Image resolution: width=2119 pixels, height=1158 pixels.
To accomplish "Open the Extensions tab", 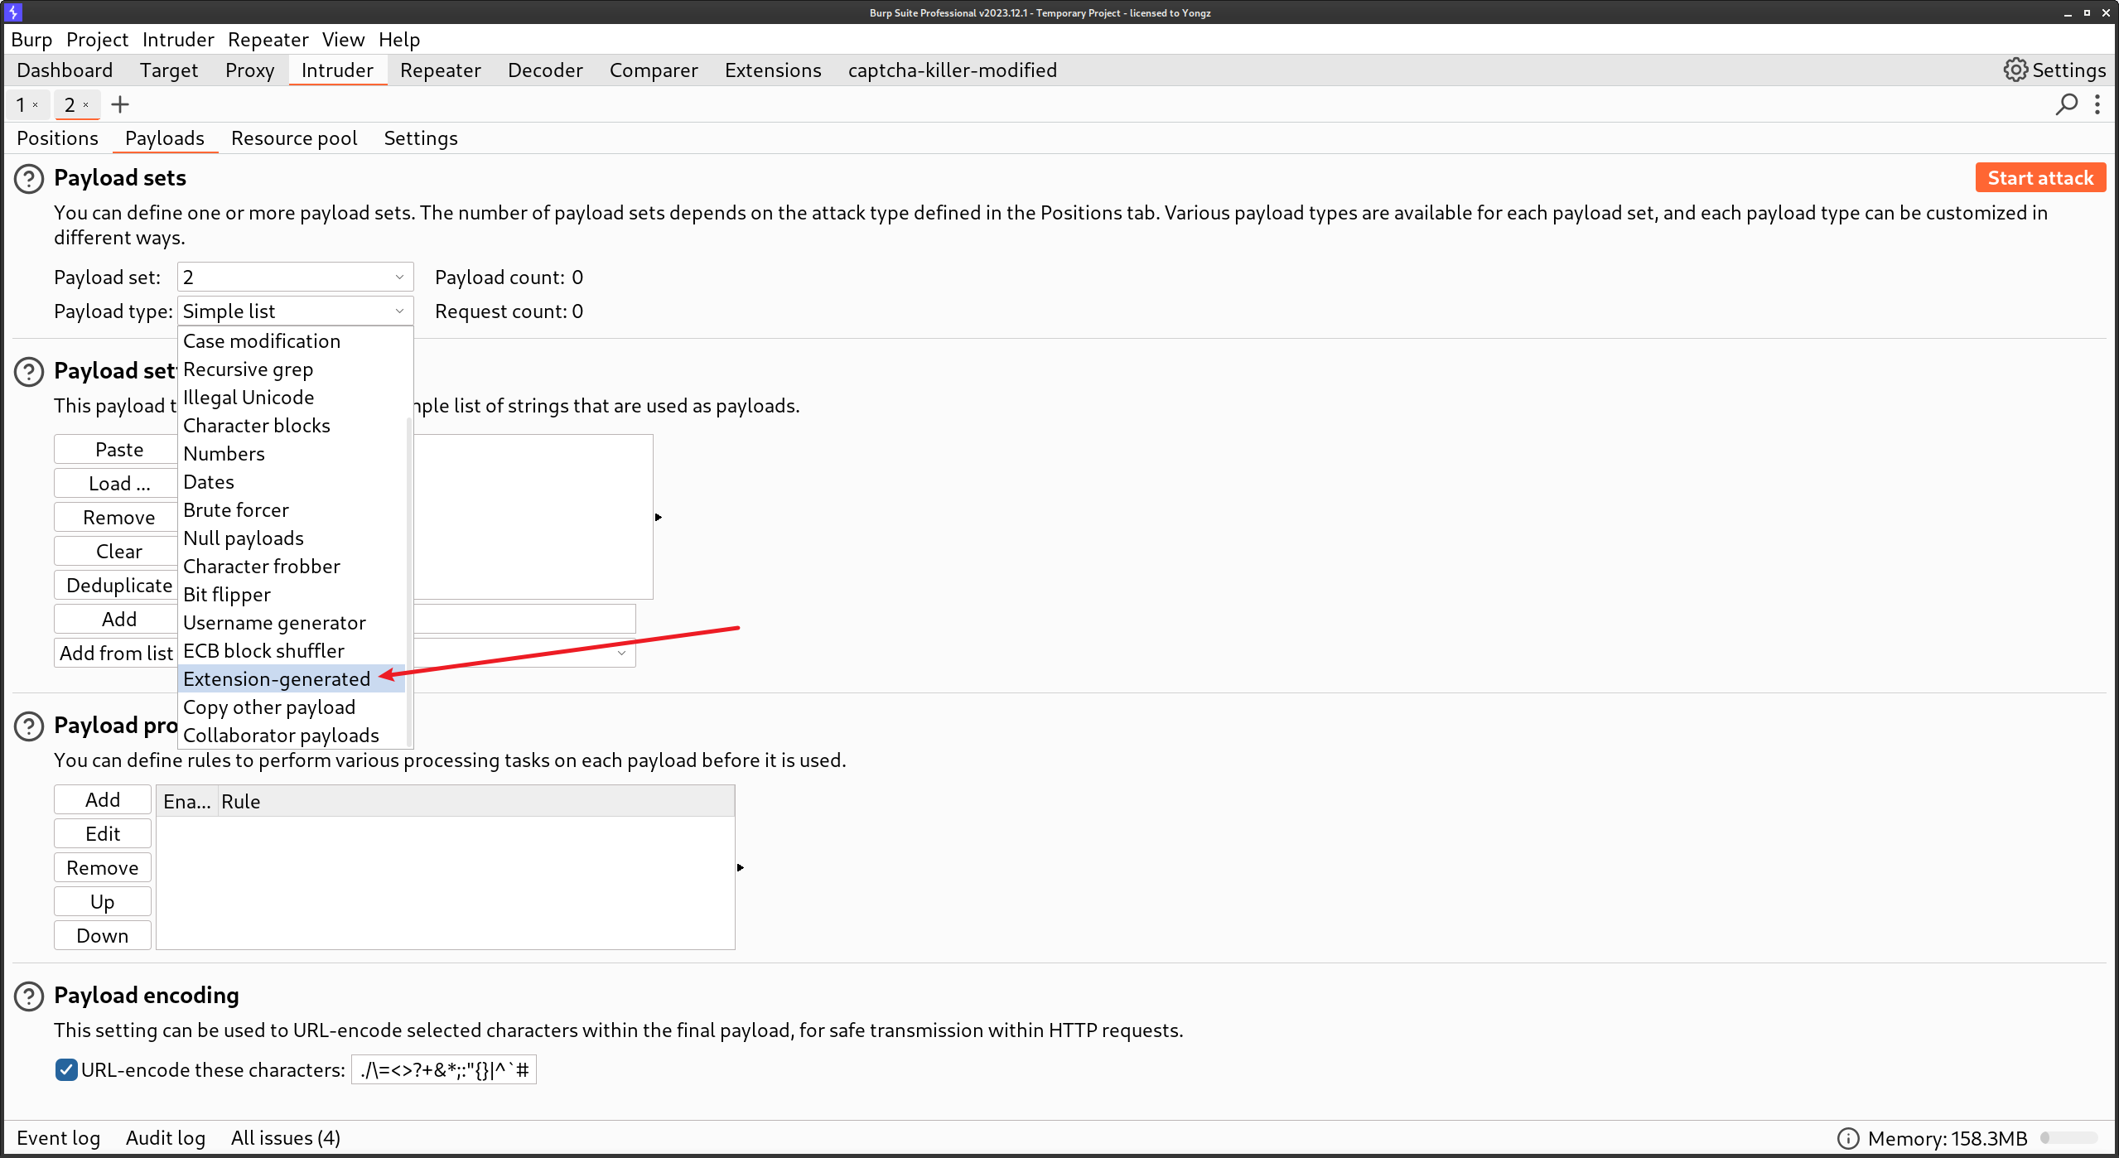I will click(773, 70).
